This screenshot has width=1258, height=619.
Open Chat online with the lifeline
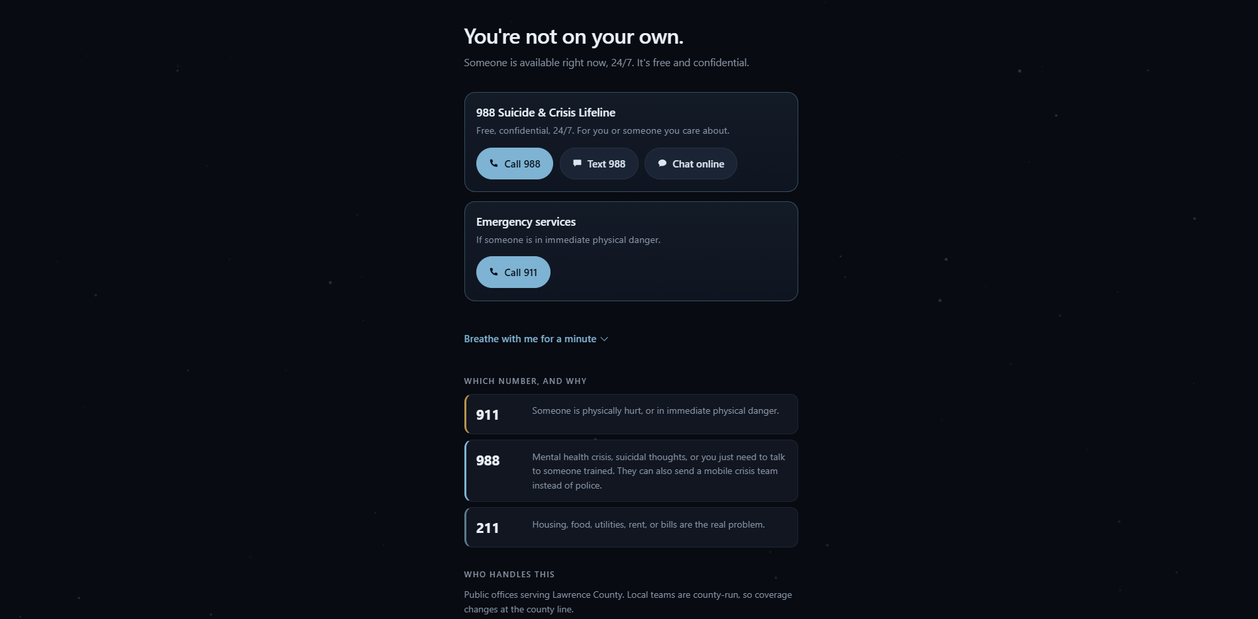click(690, 164)
